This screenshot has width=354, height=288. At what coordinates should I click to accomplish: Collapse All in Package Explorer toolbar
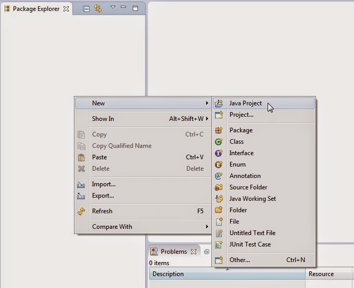tap(86, 8)
